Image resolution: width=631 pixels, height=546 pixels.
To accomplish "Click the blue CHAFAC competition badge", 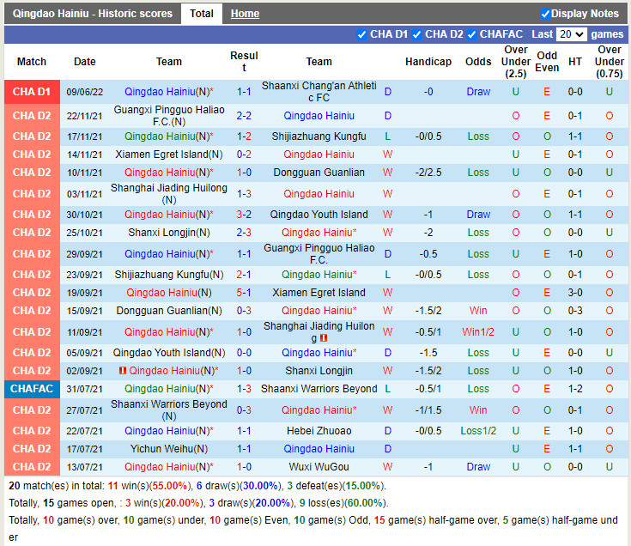I will coord(32,389).
